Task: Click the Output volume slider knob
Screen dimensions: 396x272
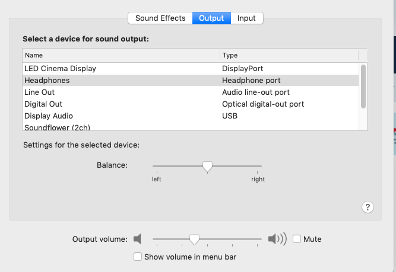Action: click(x=194, y=239)
